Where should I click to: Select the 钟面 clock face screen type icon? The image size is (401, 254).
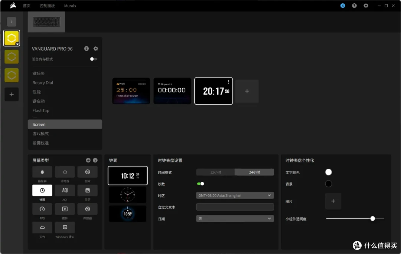(42, 191)
